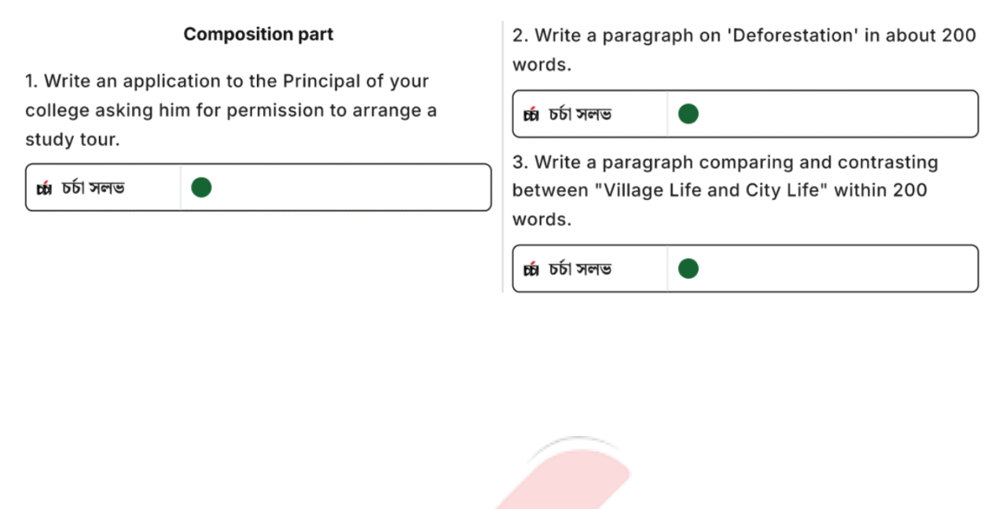Open চর্চা সলভ under the study tour question

[x=93, y=188]
